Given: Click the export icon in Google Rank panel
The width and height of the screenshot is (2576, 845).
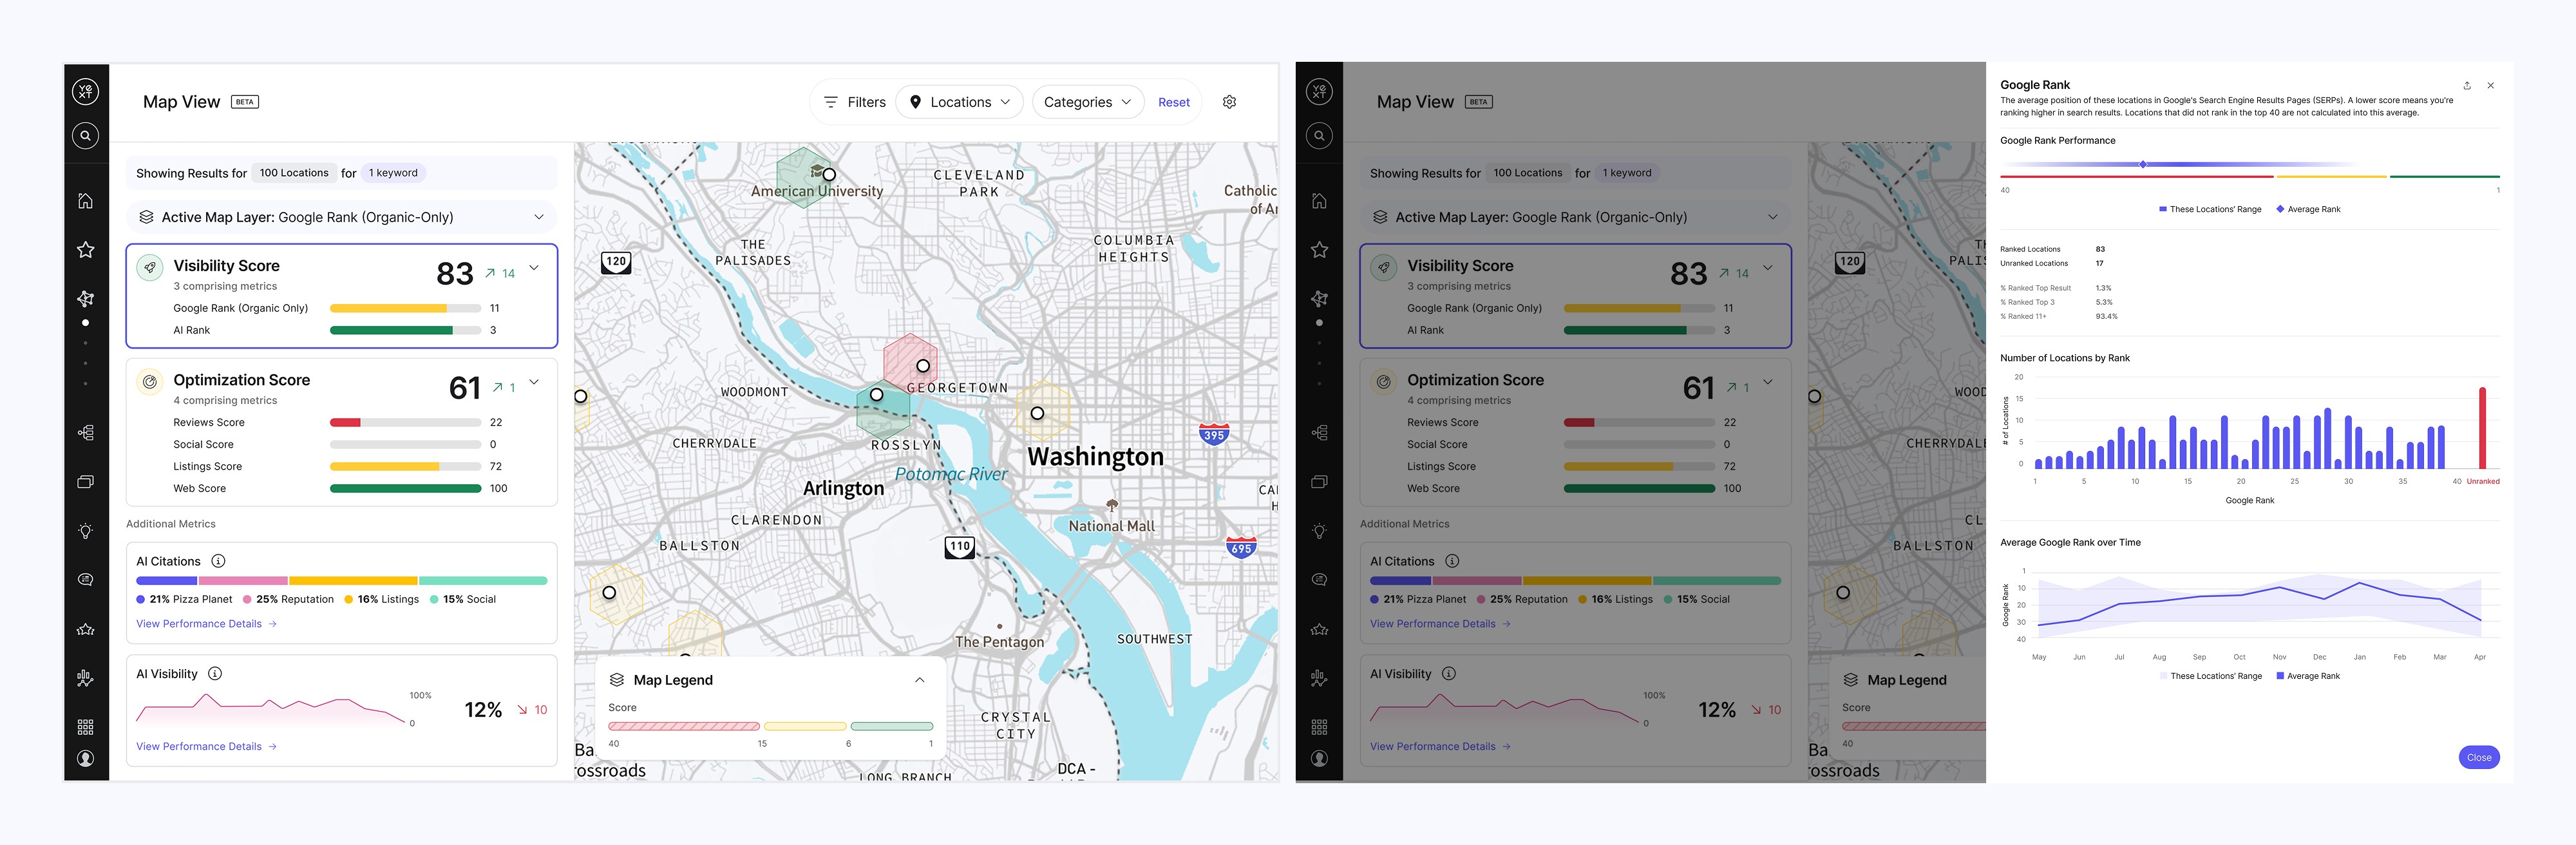Looking at the screenshot, I should 2467,86.
